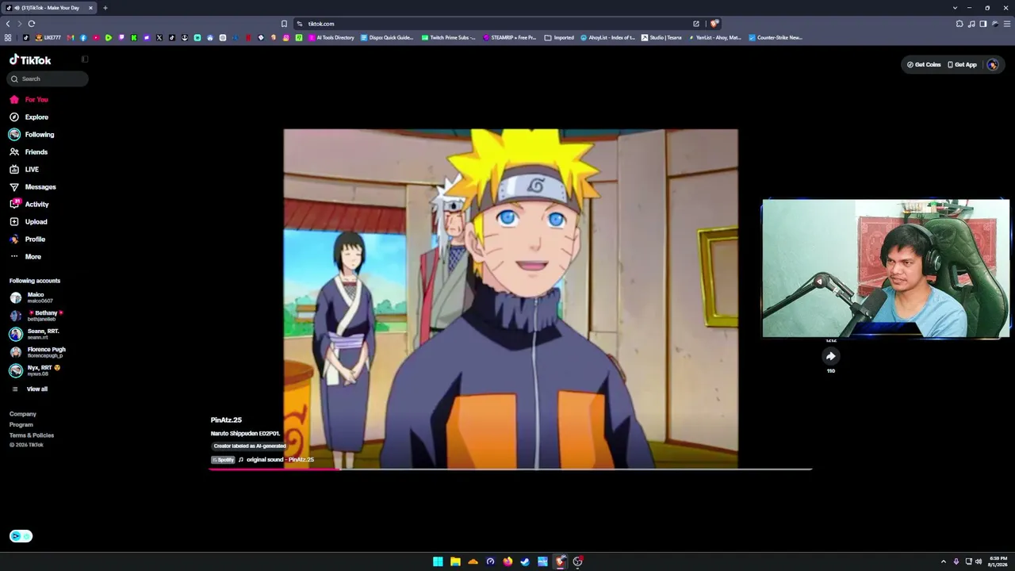1015x571 pixels.
Task: Click the Get App button
Action: click(962, 64)
